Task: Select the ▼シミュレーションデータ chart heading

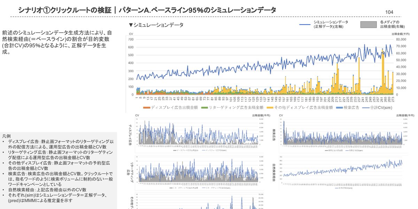Action: 156,25
